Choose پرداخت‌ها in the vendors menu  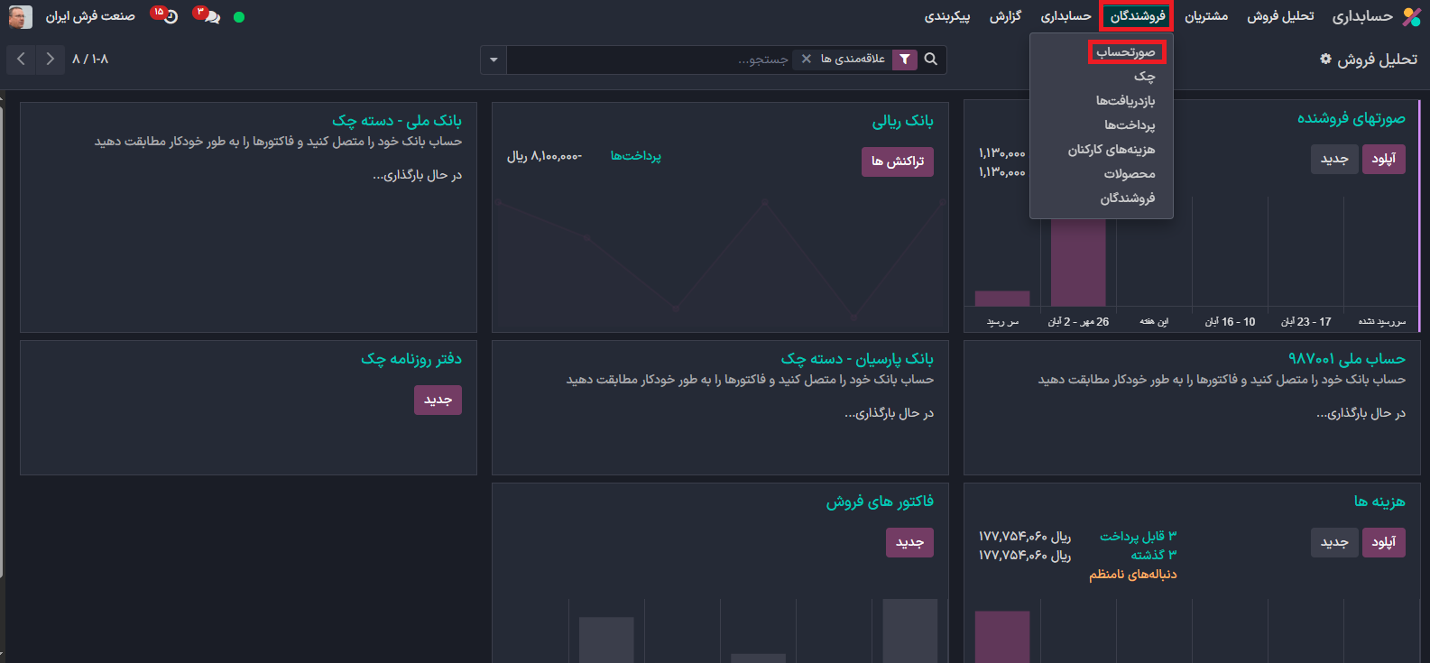point(1129,125)
